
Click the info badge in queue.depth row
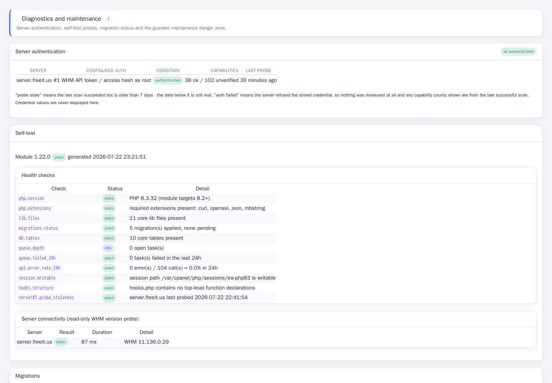108,248
